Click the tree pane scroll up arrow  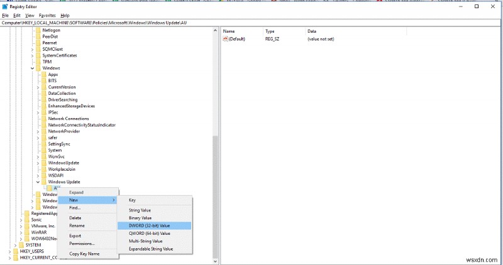click(x=215, y=30)
